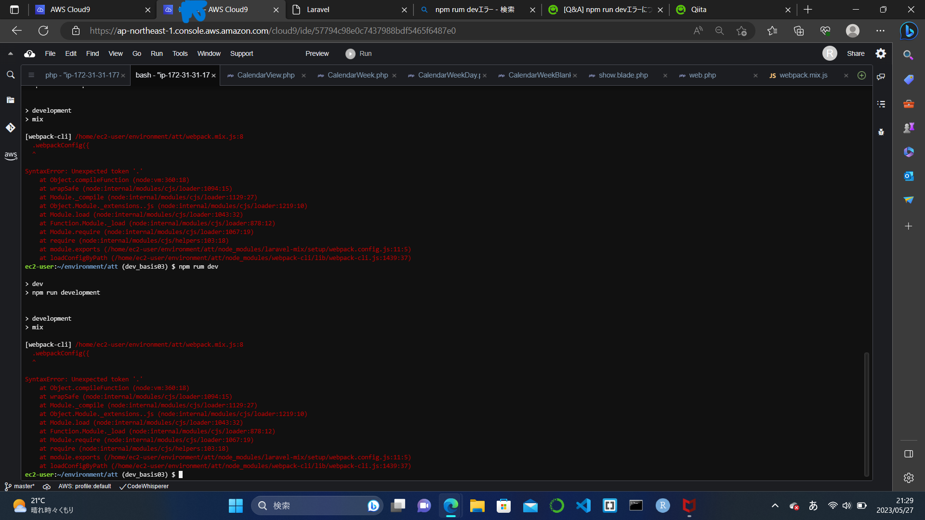Open the AWS toolkit side panel

[11, 156]
